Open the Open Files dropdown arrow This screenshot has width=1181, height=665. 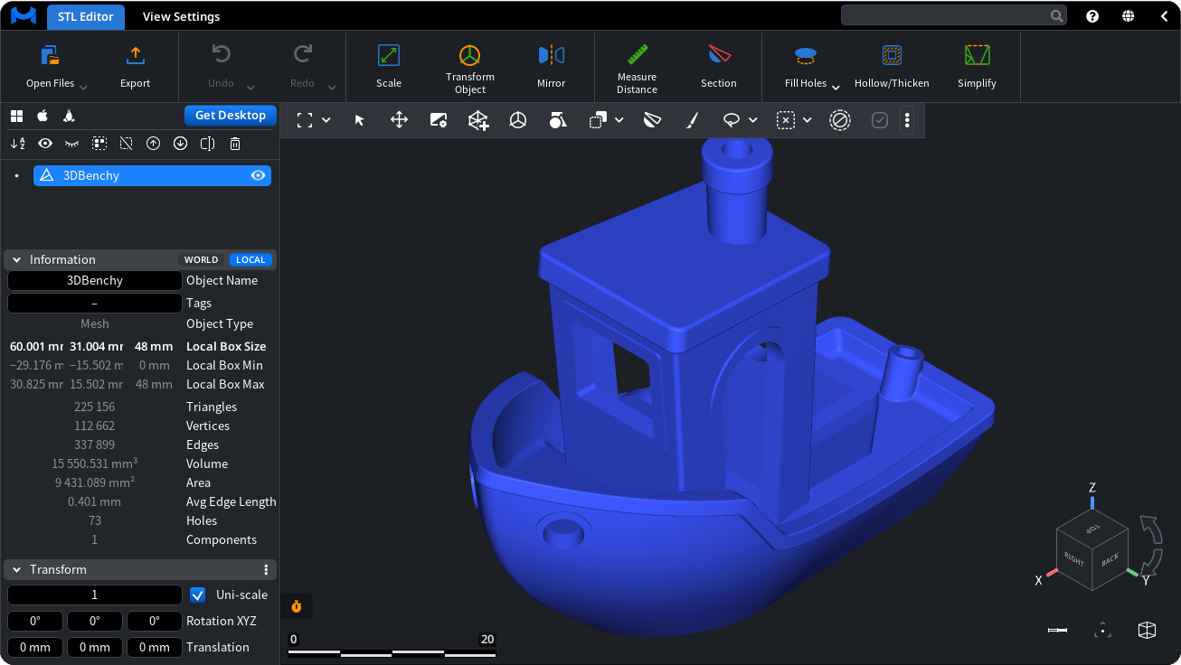[83, 88]
